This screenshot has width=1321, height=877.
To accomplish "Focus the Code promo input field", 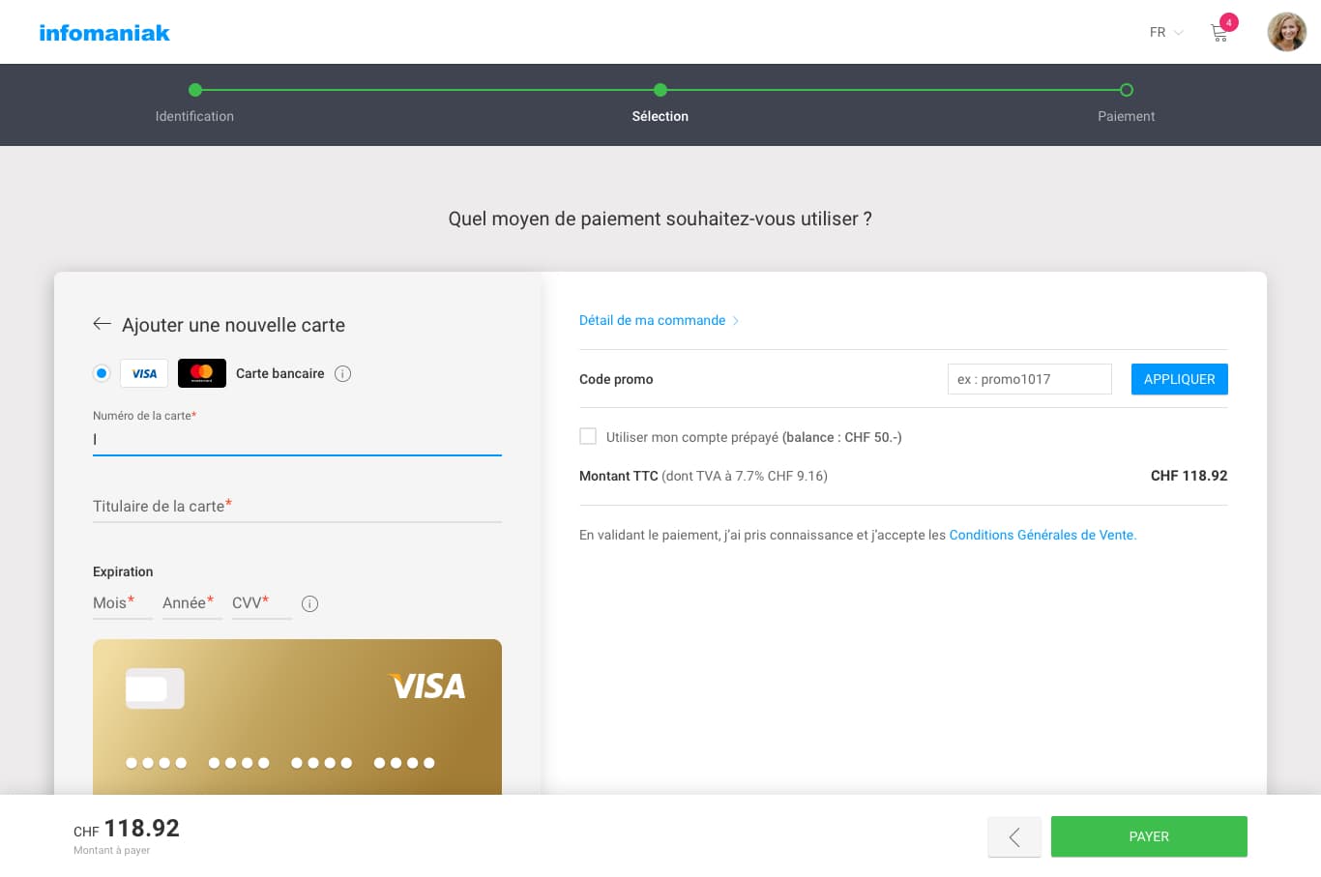I will click(x=1029, y=379).
